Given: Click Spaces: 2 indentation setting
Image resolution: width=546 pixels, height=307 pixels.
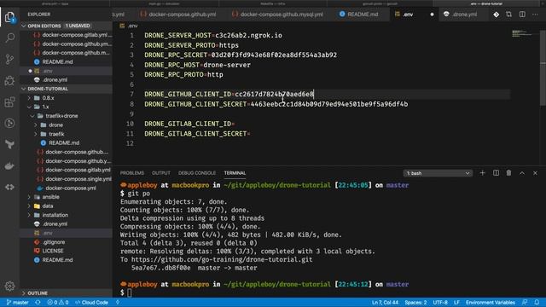Looking at the screenshot, I should tap(415, 303).
